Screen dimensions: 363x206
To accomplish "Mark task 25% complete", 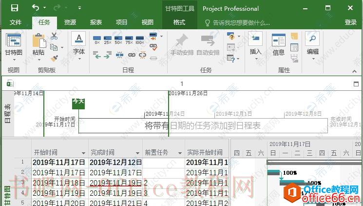I will 108,40.
